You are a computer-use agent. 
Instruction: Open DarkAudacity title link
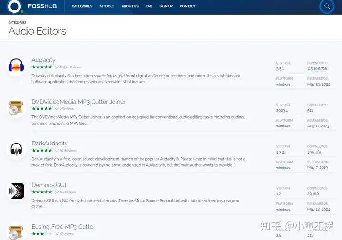click(x=49, y=143)
